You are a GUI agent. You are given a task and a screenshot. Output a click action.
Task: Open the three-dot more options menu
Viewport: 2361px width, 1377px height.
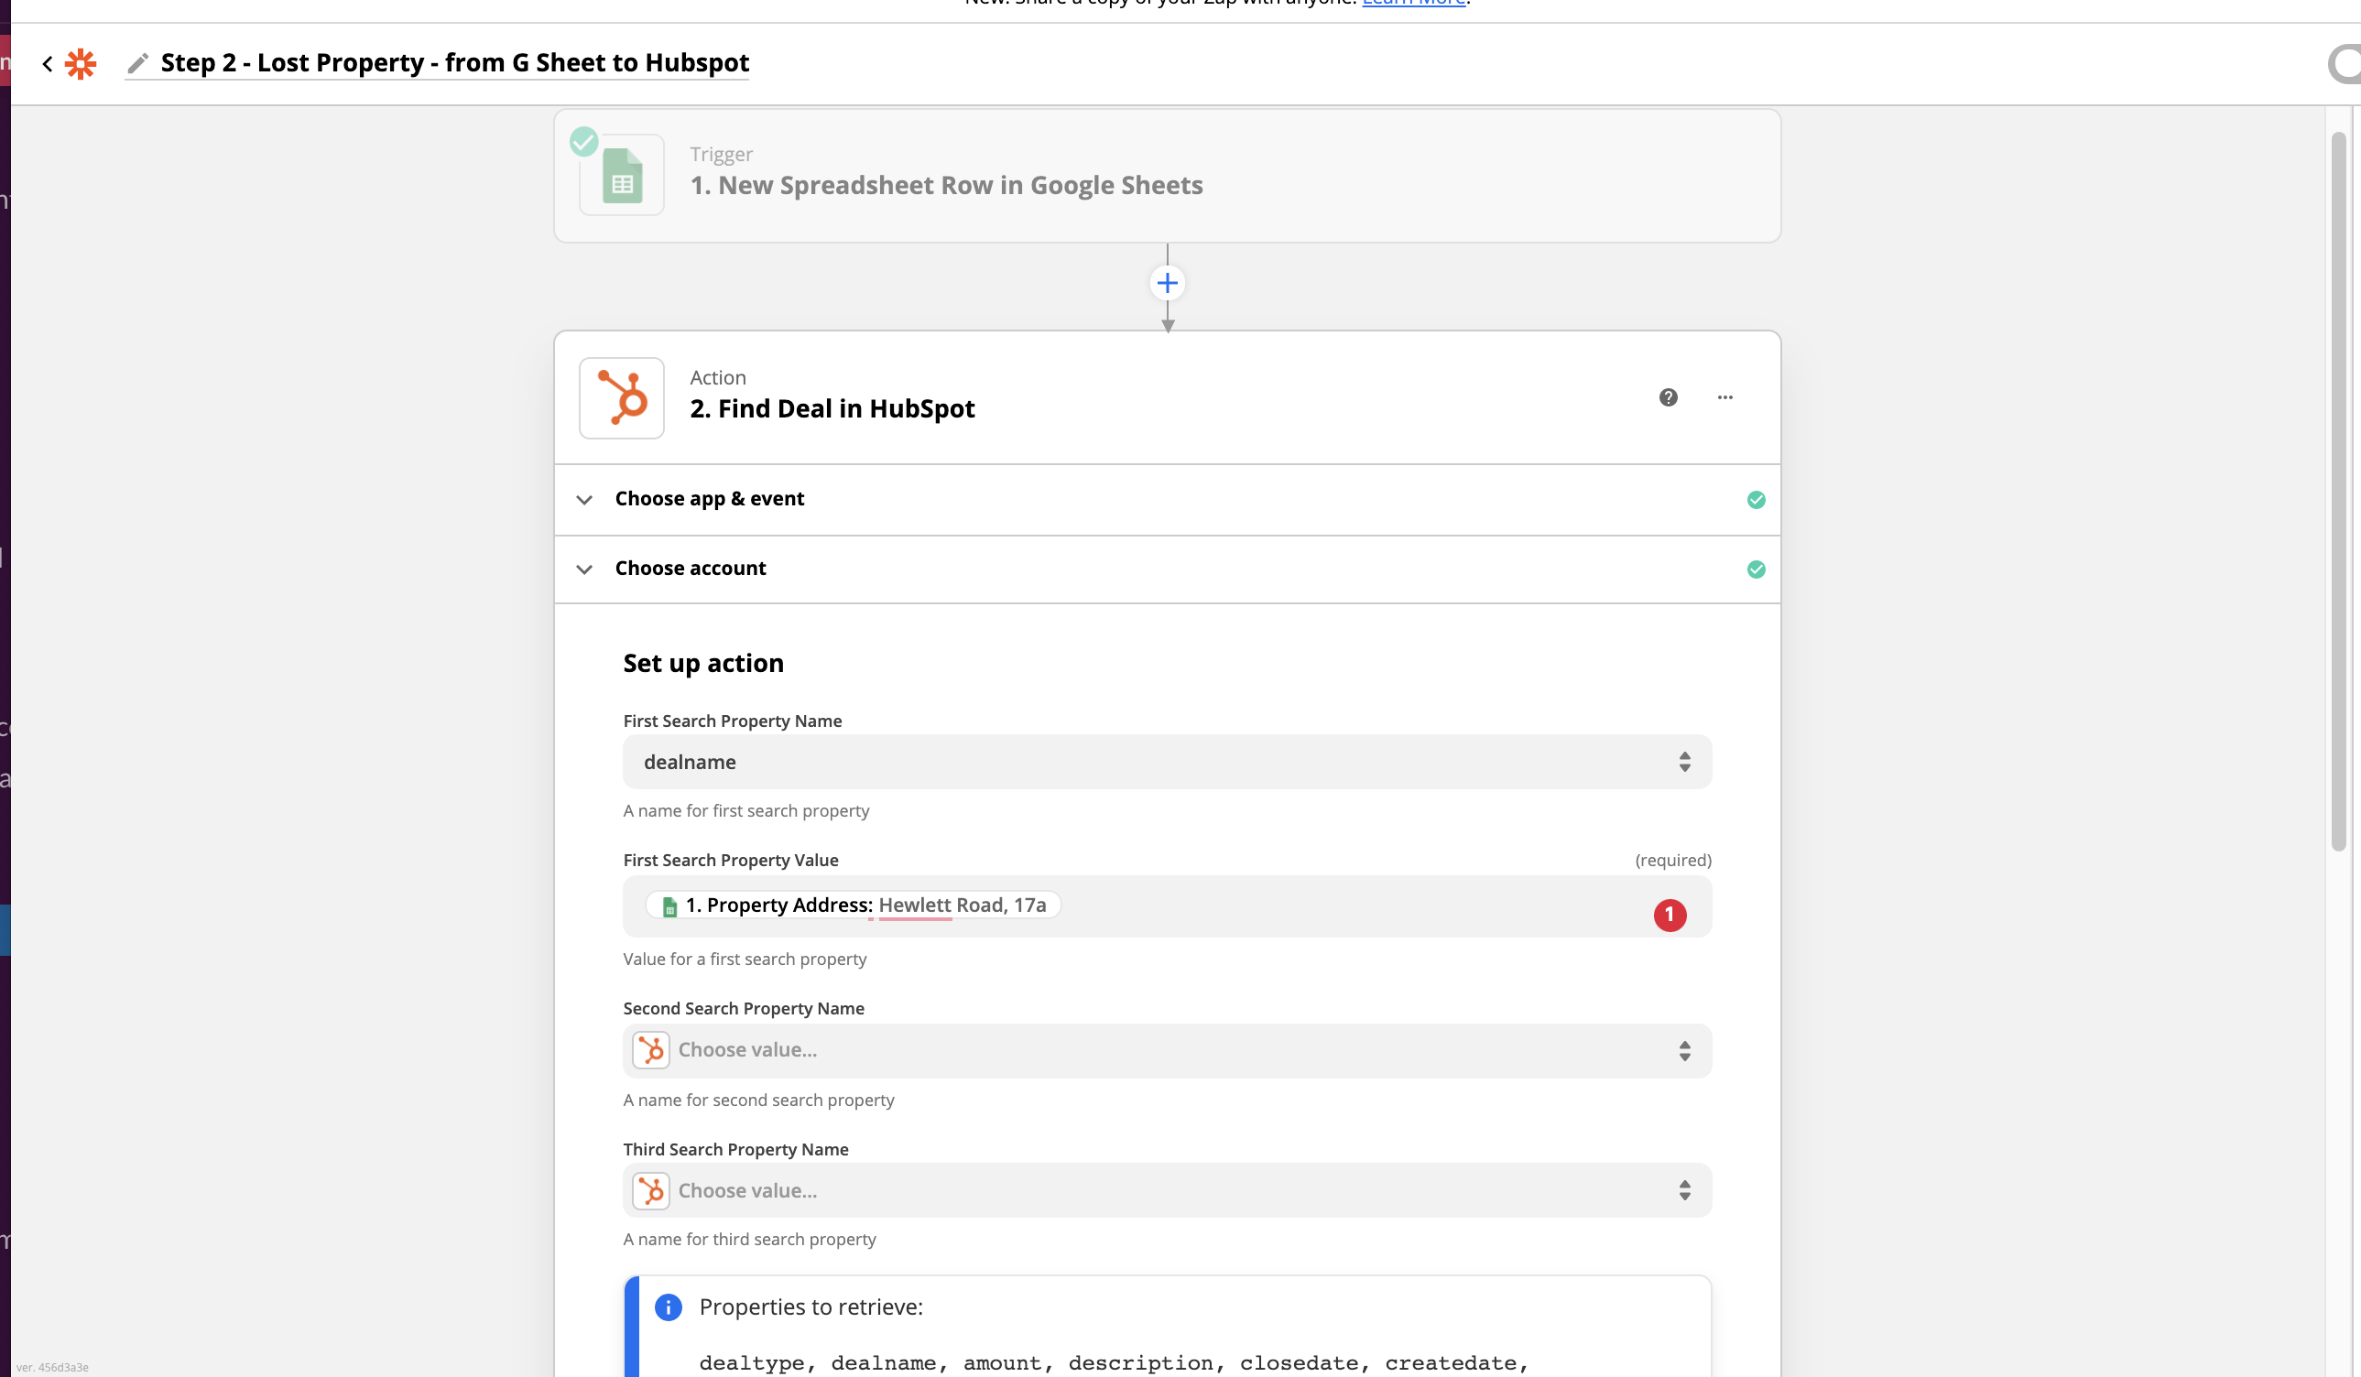[1725, 398]
